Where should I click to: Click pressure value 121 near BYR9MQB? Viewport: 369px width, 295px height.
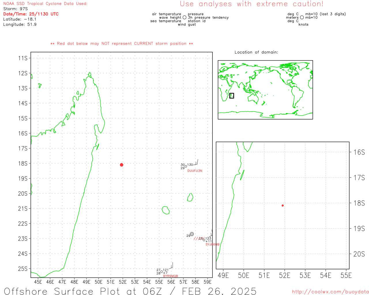[165, 270]
